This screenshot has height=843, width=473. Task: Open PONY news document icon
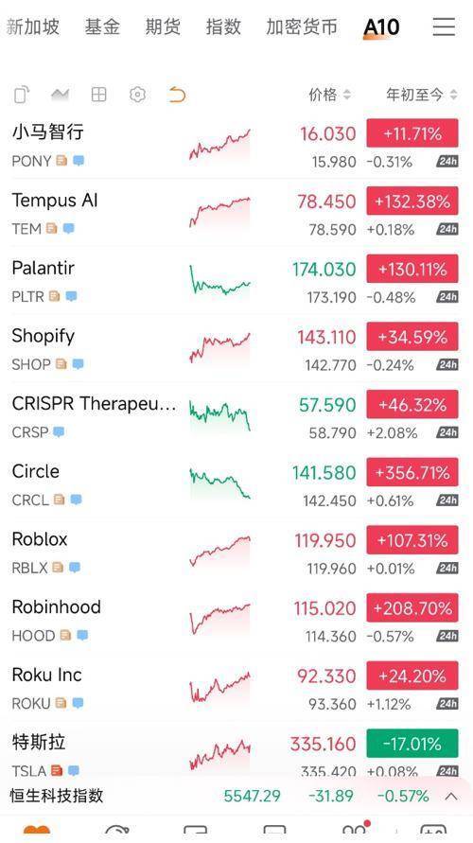(61, 160)
